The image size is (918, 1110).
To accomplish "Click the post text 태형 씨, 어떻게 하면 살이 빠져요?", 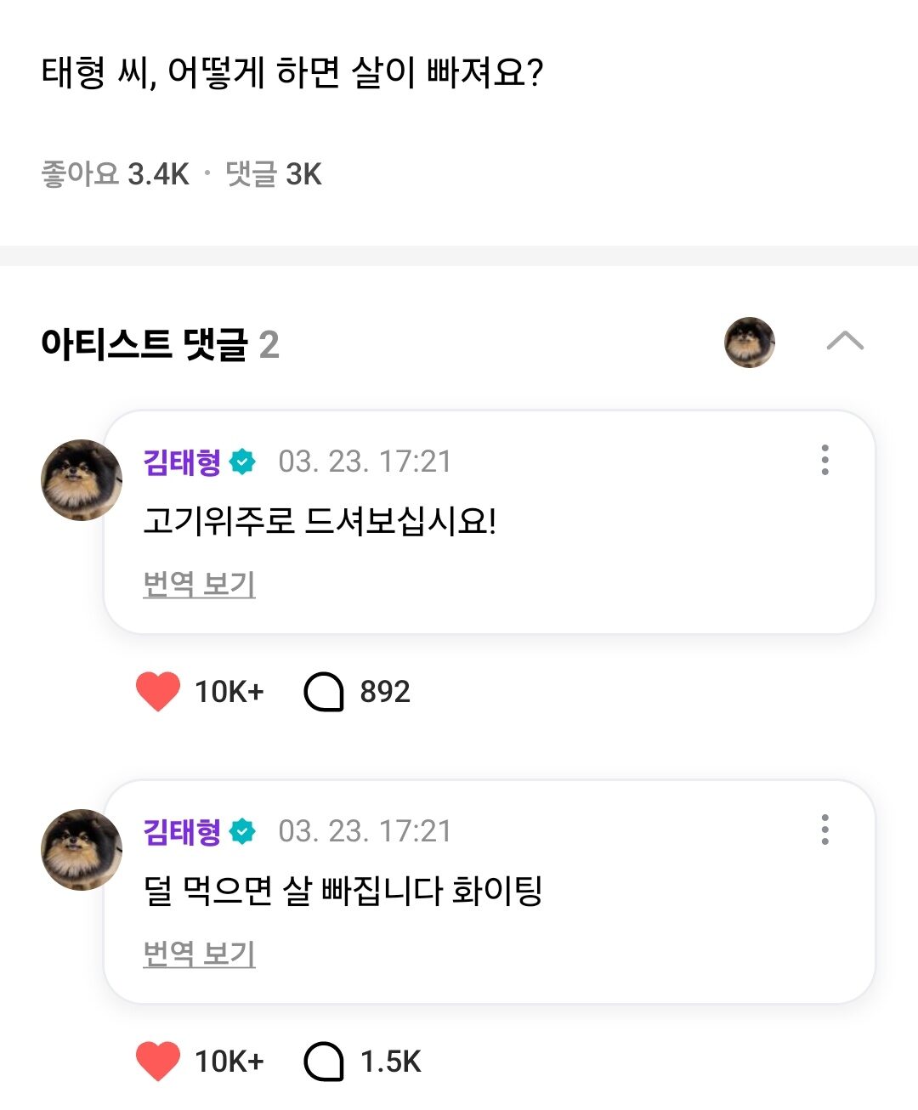I will click(x=292, y=73).
